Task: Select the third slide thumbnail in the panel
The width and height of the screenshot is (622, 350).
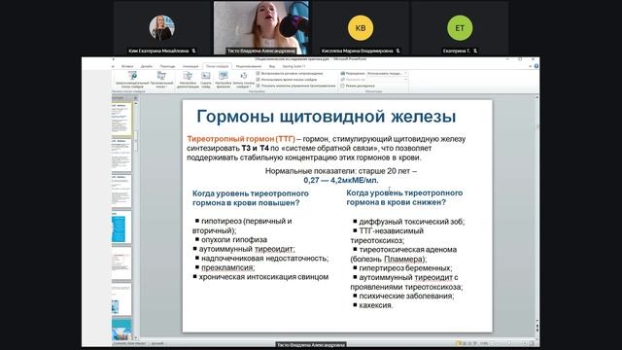Action: tap(121, 191)
